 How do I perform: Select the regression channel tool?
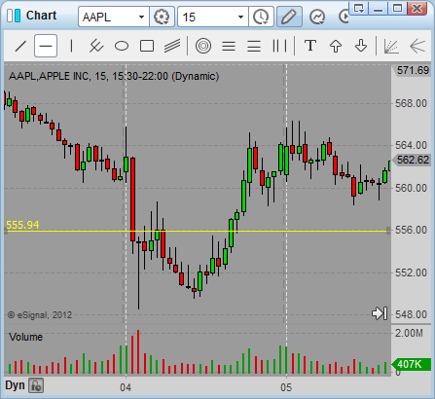pos(172,46)
